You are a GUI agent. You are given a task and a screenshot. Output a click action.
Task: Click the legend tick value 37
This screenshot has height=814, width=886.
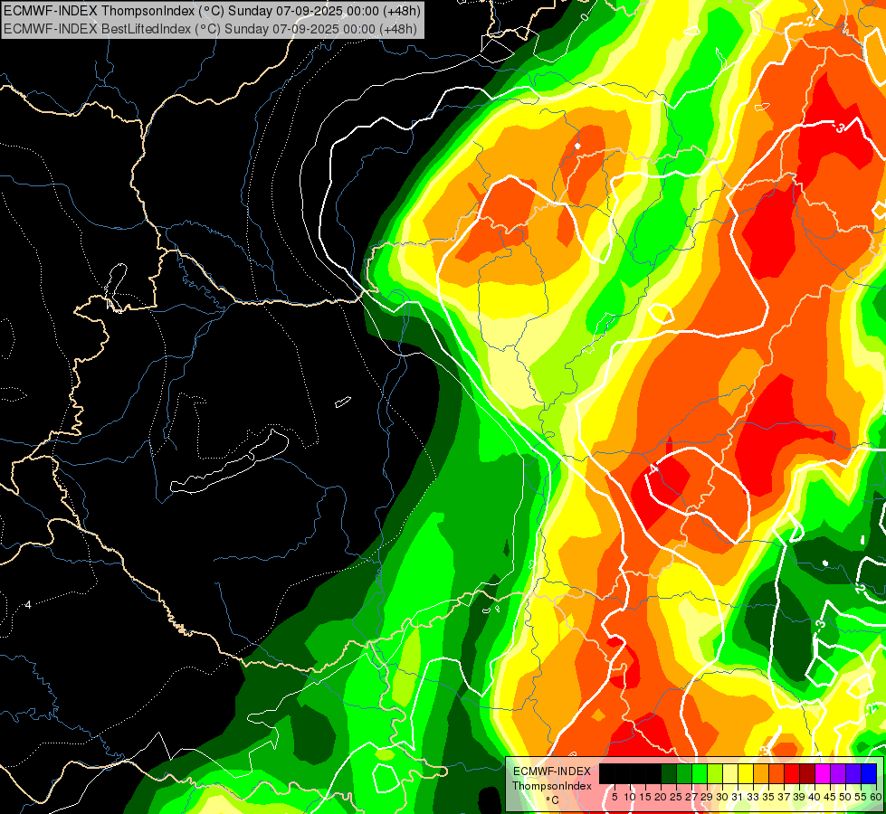point(784,797)
